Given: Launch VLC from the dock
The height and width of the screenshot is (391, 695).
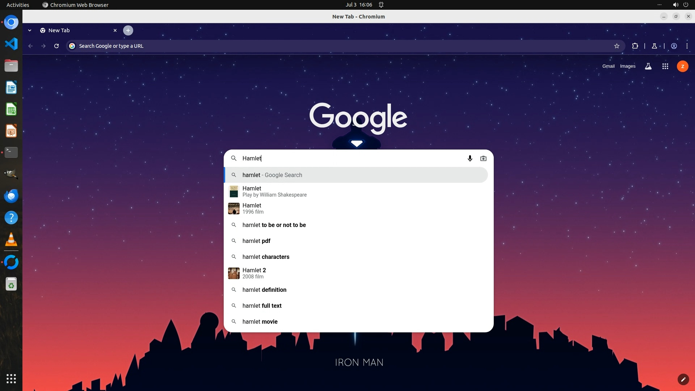Looking at the screenshot, I should (11, 240).
